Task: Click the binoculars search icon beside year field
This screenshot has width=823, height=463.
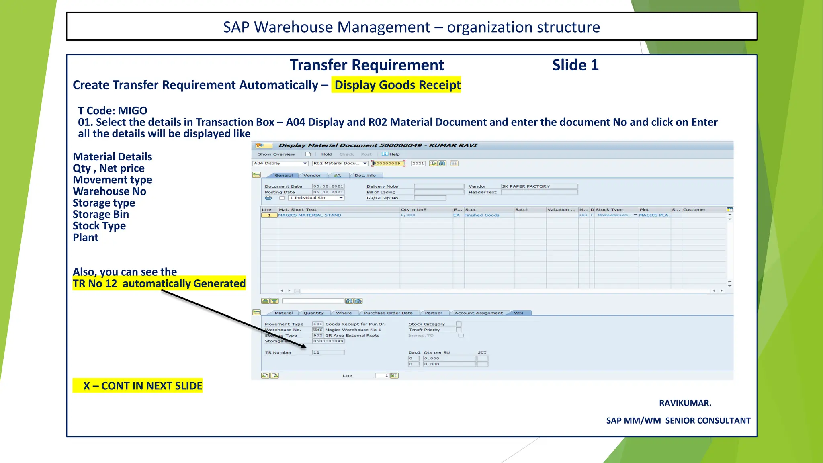Action: [x=442, y=163]
